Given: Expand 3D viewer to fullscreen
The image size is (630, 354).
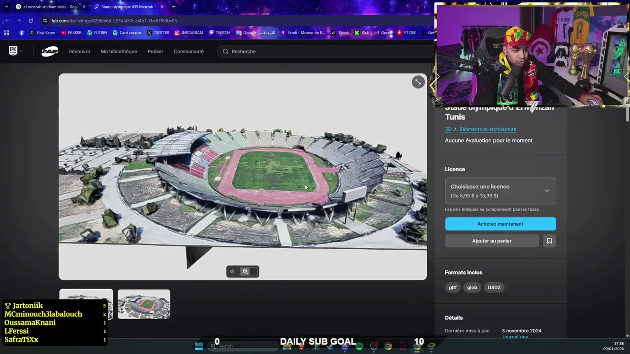Looking at the screenshot, I should tap(418, 82).
